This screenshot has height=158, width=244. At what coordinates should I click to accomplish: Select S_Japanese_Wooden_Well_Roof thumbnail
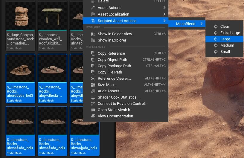click(52, 16)
